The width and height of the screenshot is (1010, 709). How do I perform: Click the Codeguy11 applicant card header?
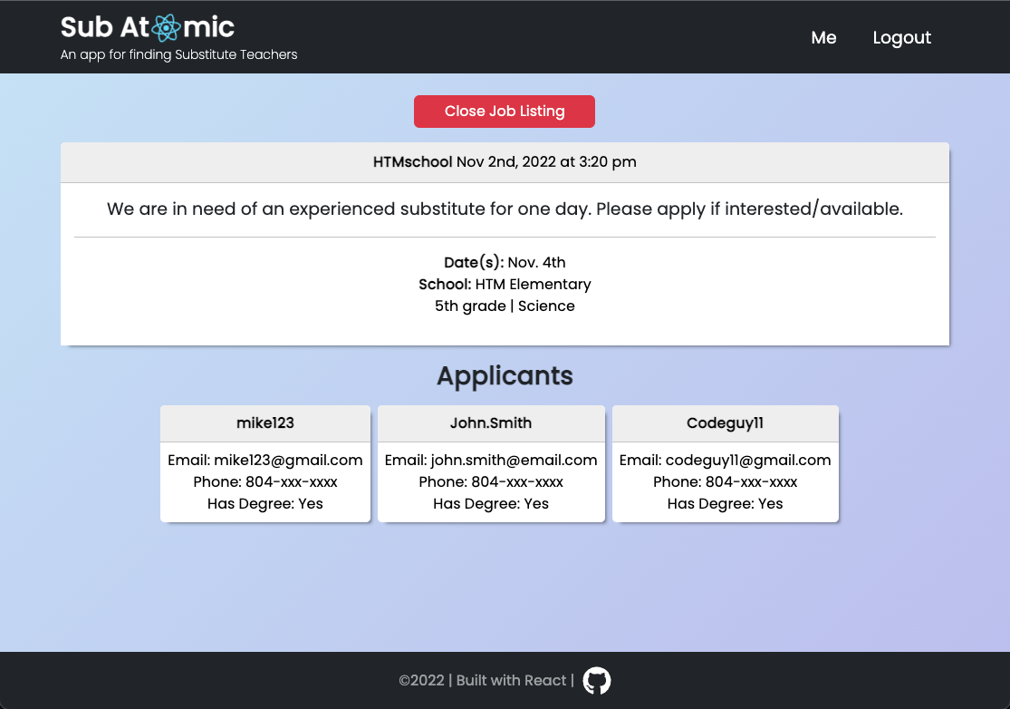(725, 422)
